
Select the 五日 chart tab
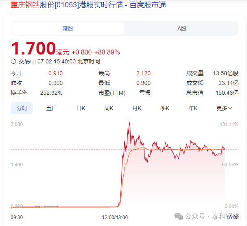point(51,108)
